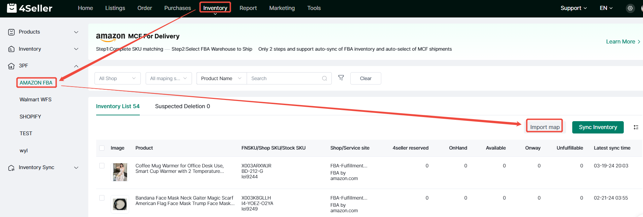Open the Product Name search-type dropdown
Image resolution: width=643 pixels, height=217 pixels.
(x=221, y=78)
